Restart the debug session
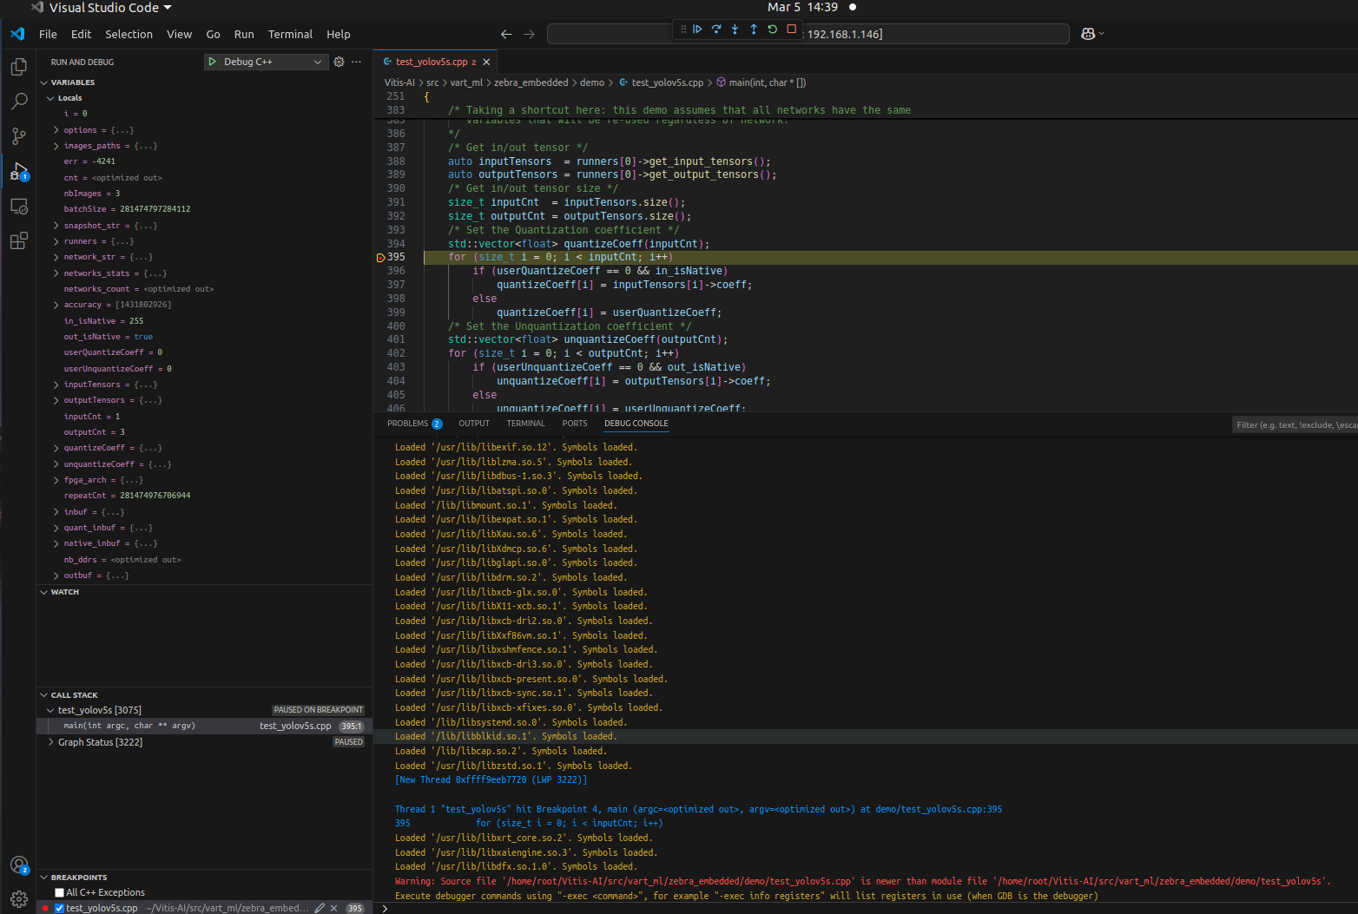This screenshot has width=1358, height=914. point(773,30)
